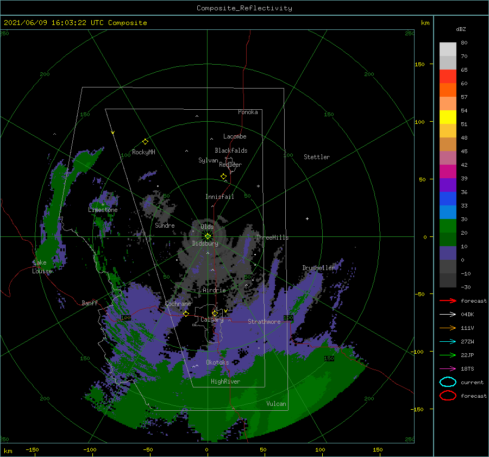Click the Didsbury city label
The height and width of the screenshot is (457, 489).
coord(205,243)
